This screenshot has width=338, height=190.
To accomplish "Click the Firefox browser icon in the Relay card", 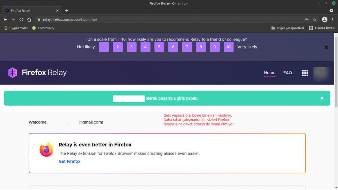I will coord(46,149).
